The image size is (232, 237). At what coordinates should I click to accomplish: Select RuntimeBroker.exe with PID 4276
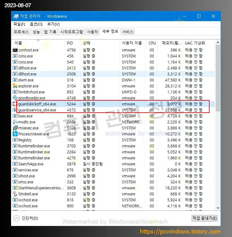113,158
